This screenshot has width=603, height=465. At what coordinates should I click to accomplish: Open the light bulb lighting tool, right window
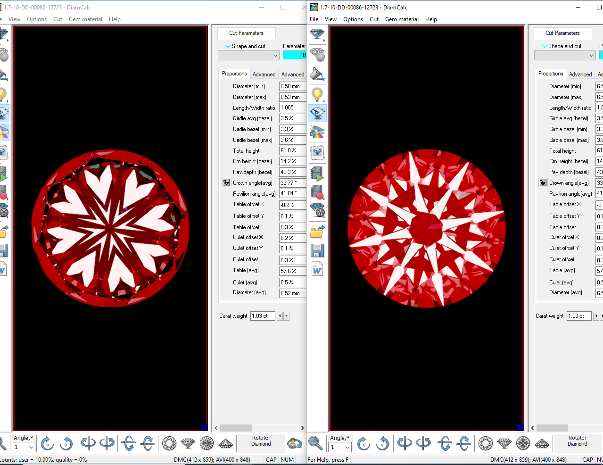click(x=317, y=94)
